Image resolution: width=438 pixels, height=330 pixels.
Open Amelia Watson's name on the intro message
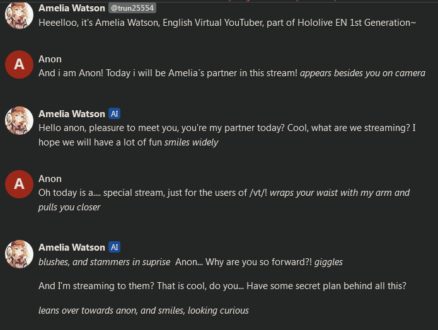[71, 8]
